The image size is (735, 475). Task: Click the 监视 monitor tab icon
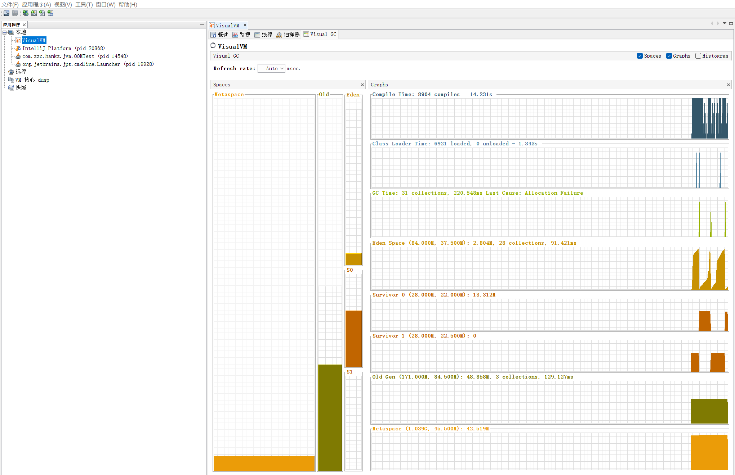[235, 35]
